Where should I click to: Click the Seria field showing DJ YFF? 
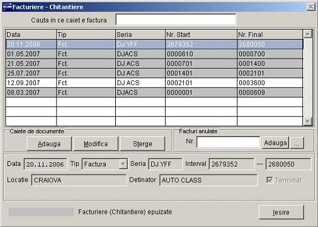point(165,164)
